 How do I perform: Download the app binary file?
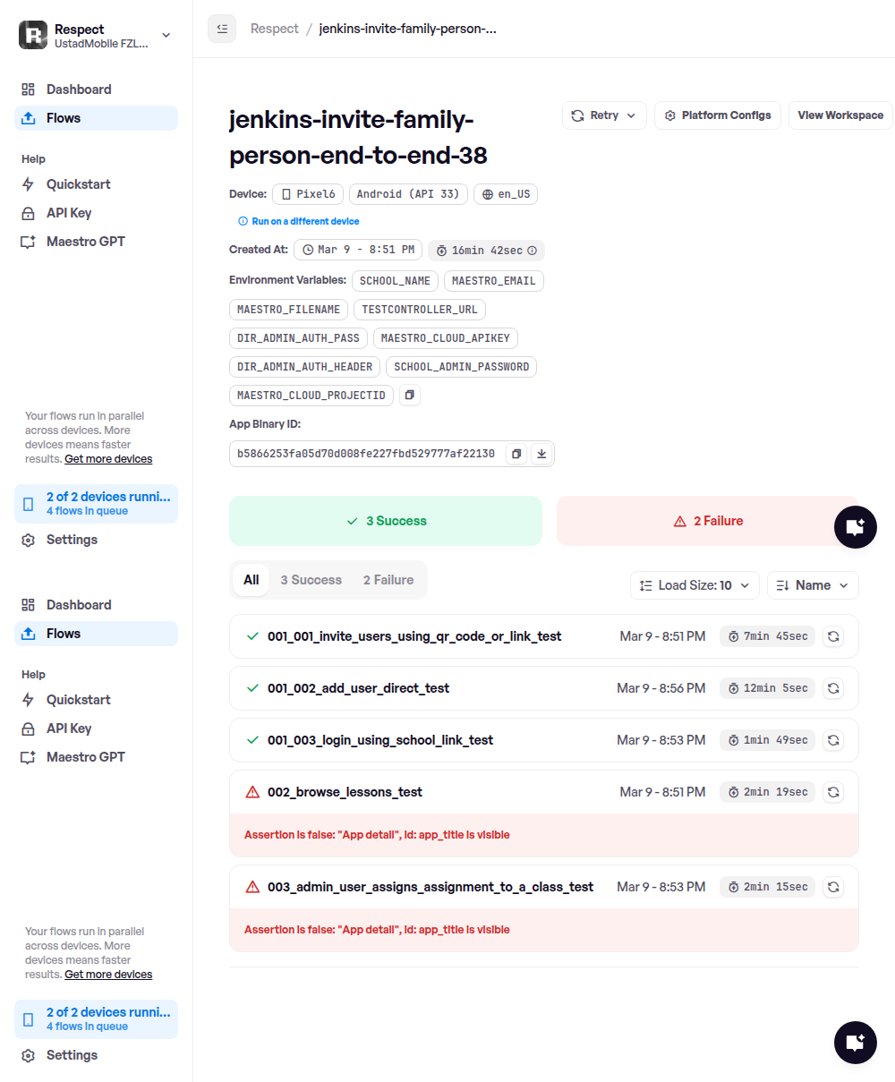[541, 454]
